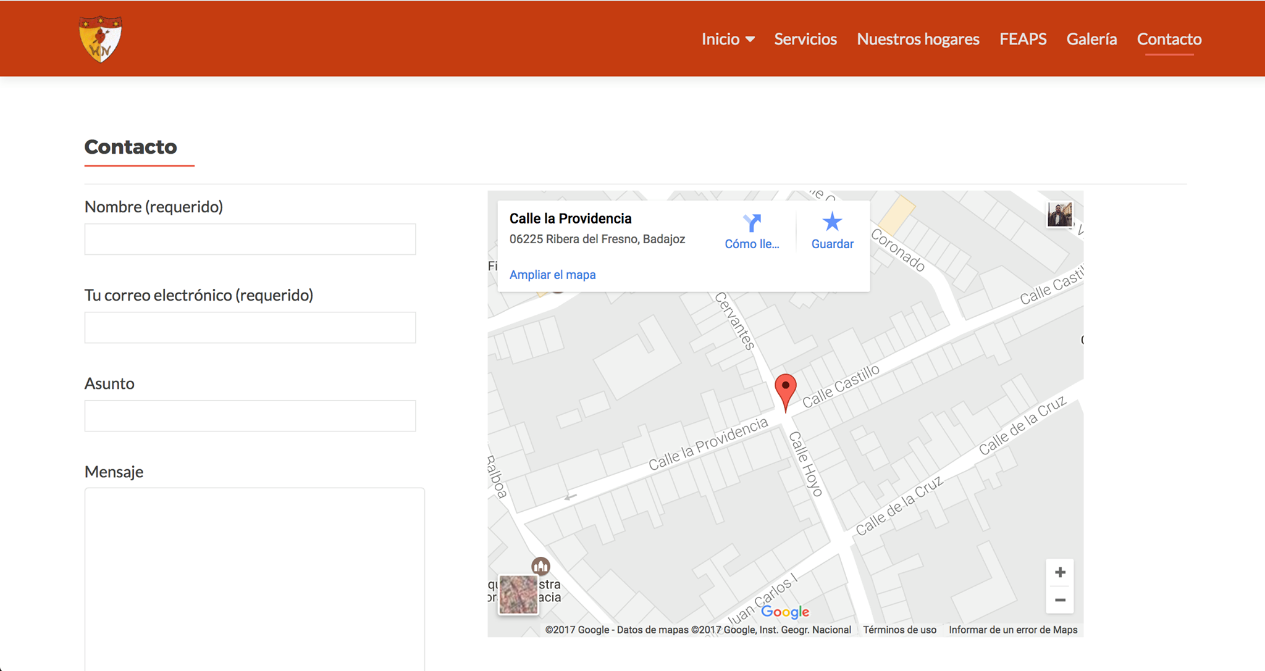
Task: Expand the Inicio dropdown arrow
Action: point(750,39)
